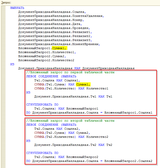The image size is (160, 168).
Task: Click the СУММА(Тч2.Количество) КАК Количество2 line
Action: coord(71,137)
